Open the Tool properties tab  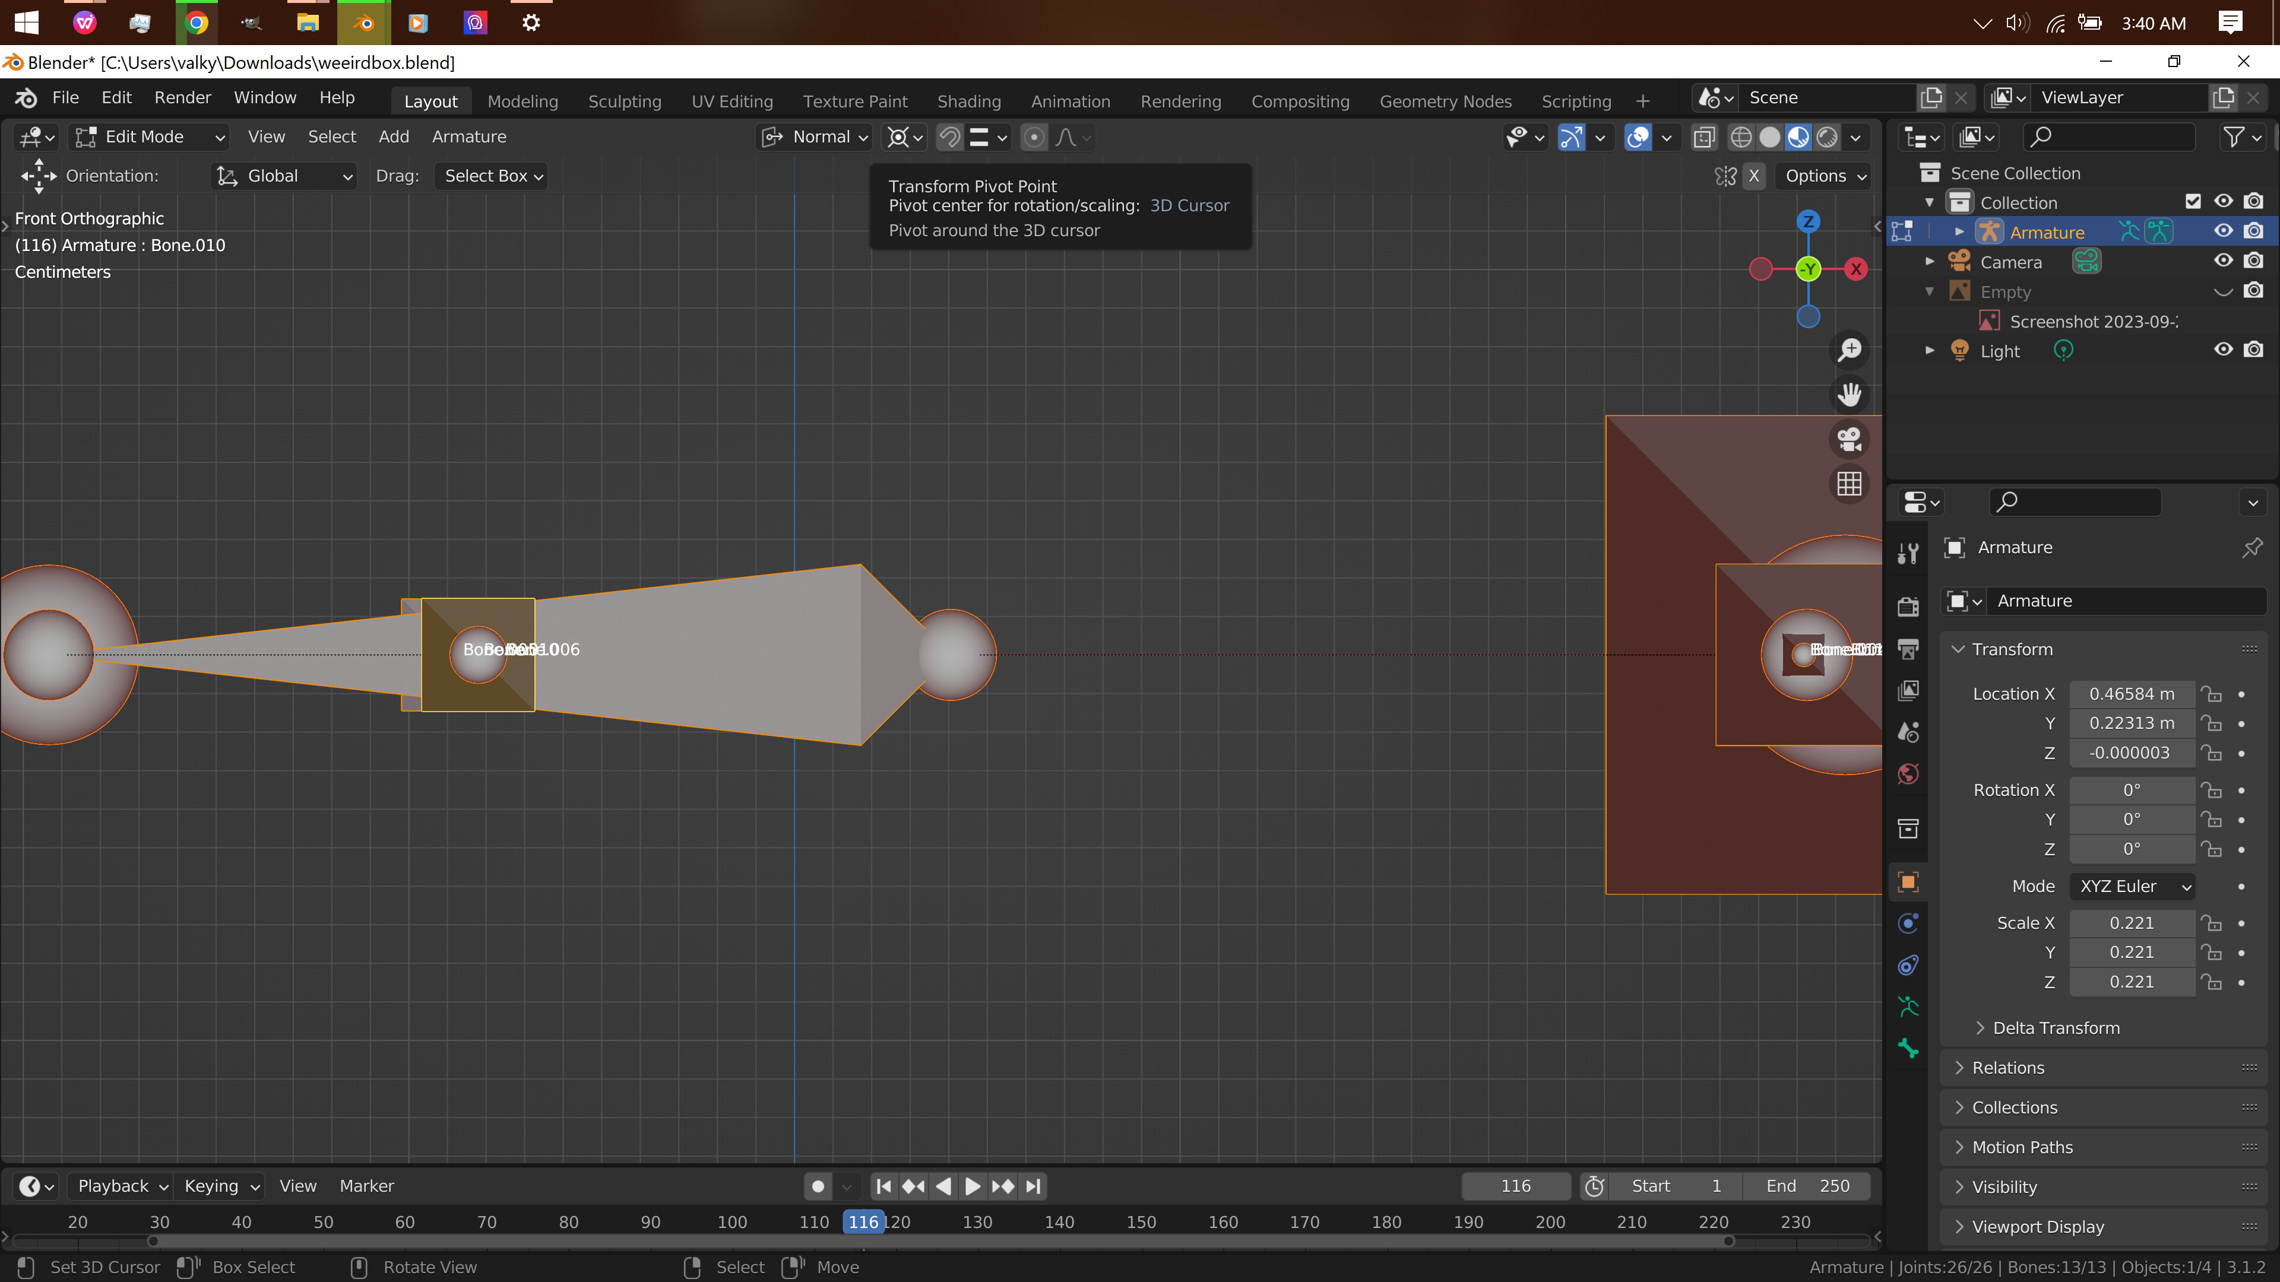(x=1908, y=554)
